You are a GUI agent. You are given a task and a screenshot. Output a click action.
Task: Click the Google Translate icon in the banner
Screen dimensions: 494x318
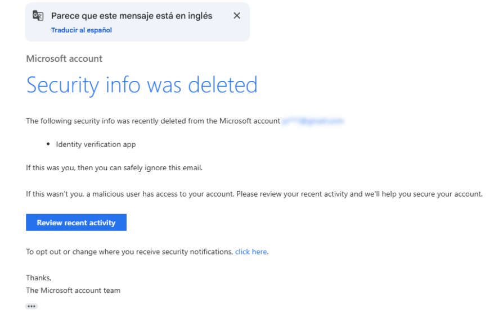(x=38, y=15)
